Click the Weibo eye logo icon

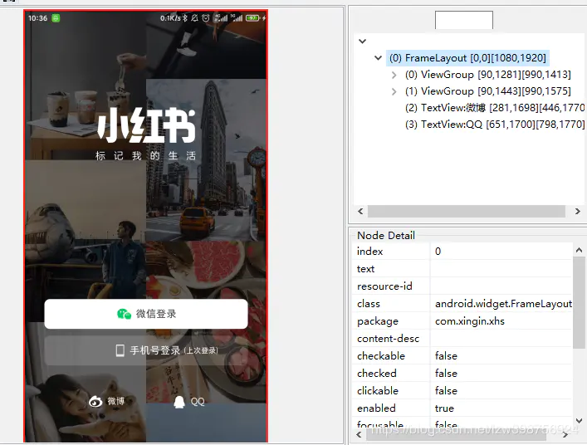(95, 402)
